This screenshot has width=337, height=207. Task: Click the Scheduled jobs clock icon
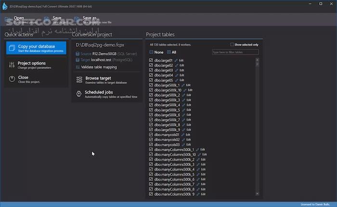click(79, 94)
